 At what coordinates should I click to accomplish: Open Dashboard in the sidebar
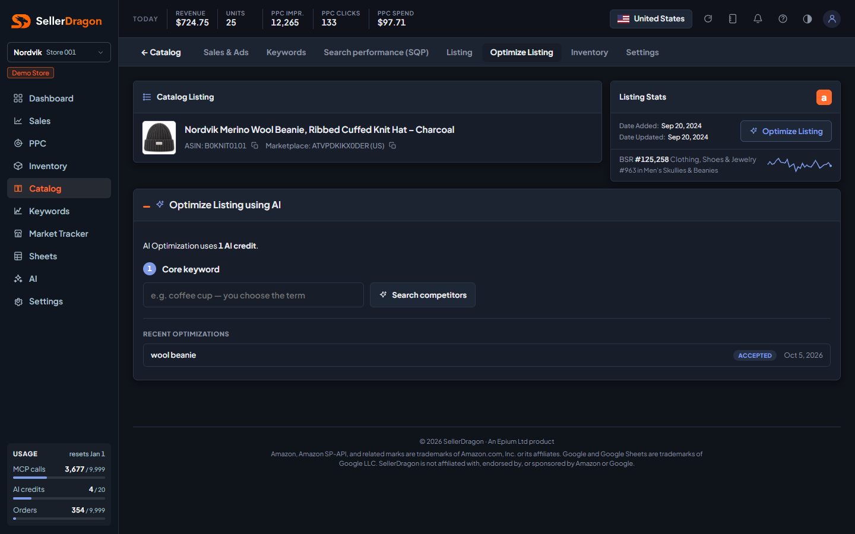(x=59, y=98)
